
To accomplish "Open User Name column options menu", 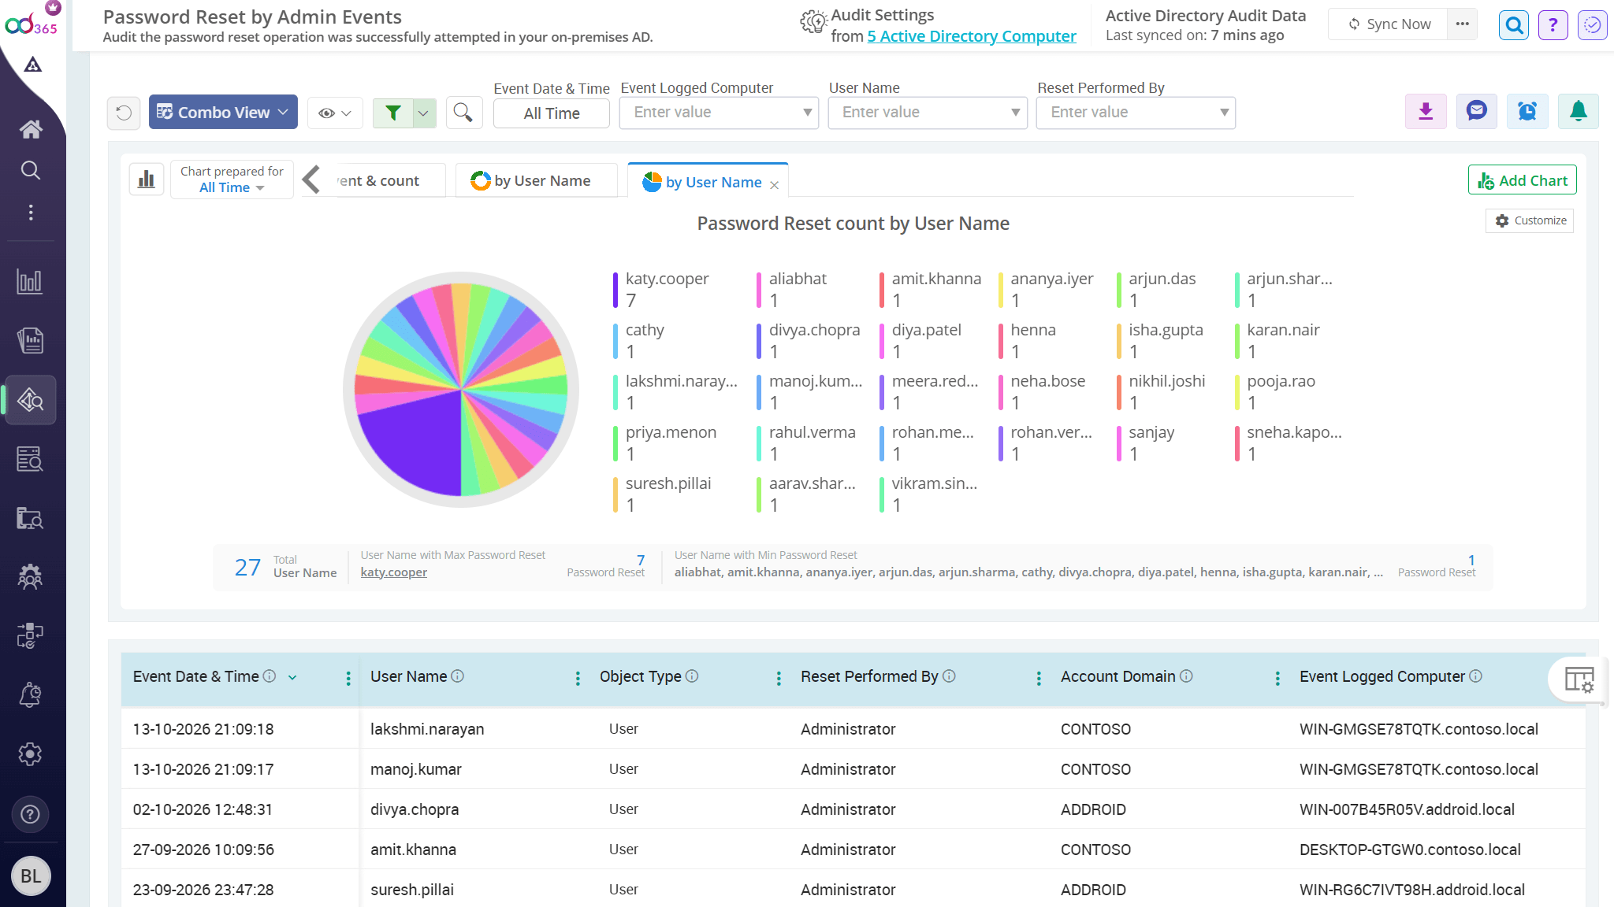I will coord(578,678).
